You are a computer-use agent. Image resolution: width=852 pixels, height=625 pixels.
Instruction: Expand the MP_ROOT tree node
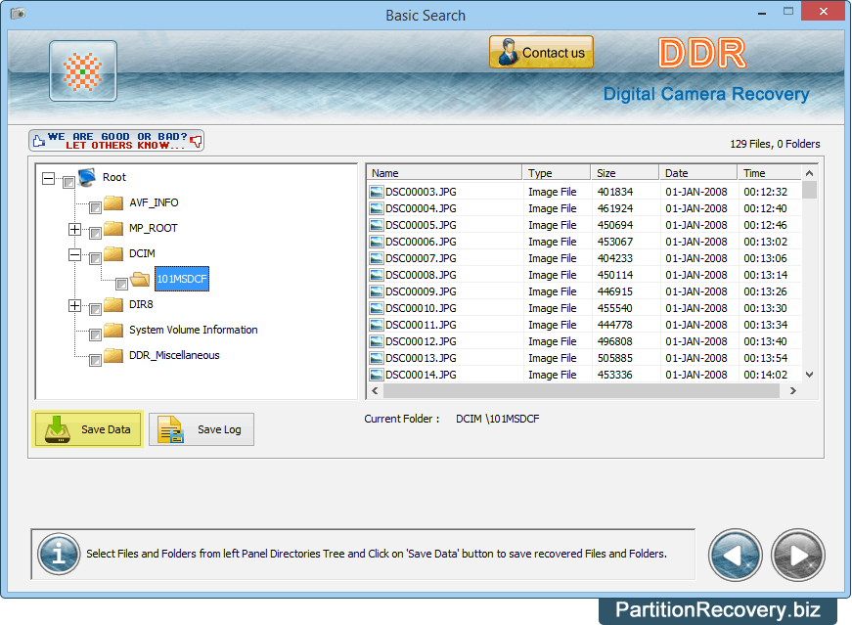tap(74, 229)
